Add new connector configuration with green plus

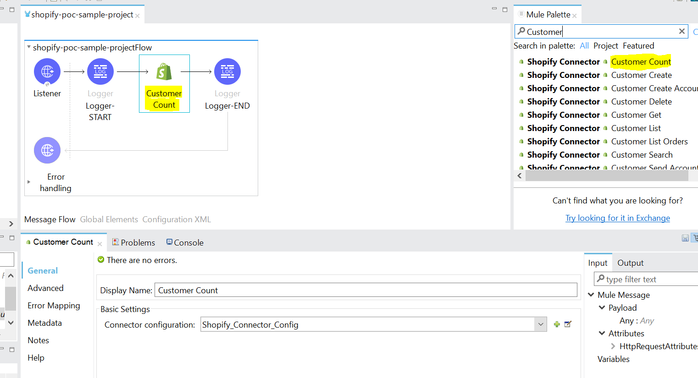coord(557,324)
